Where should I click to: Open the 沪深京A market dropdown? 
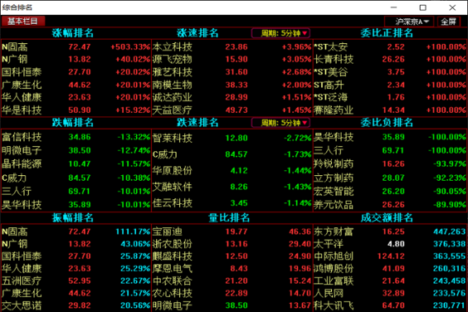[409, 22]
